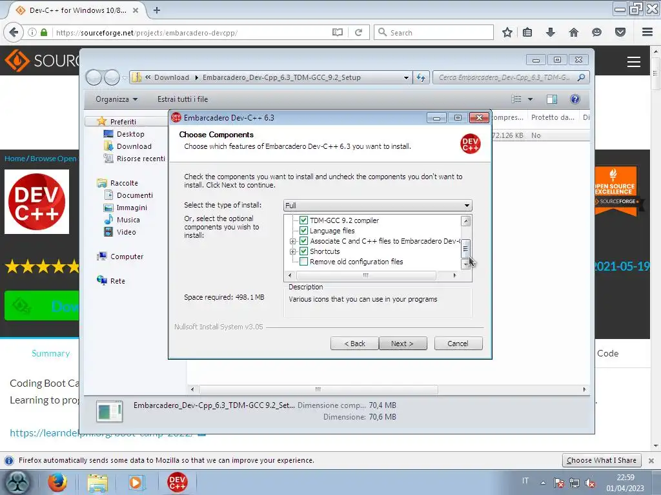Click Explorer Cerca search field

pos(505,77)
